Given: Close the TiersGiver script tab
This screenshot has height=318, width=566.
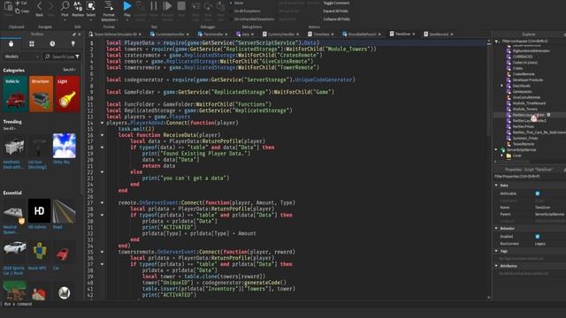Looking at the screenshot, I should [414, 34].
